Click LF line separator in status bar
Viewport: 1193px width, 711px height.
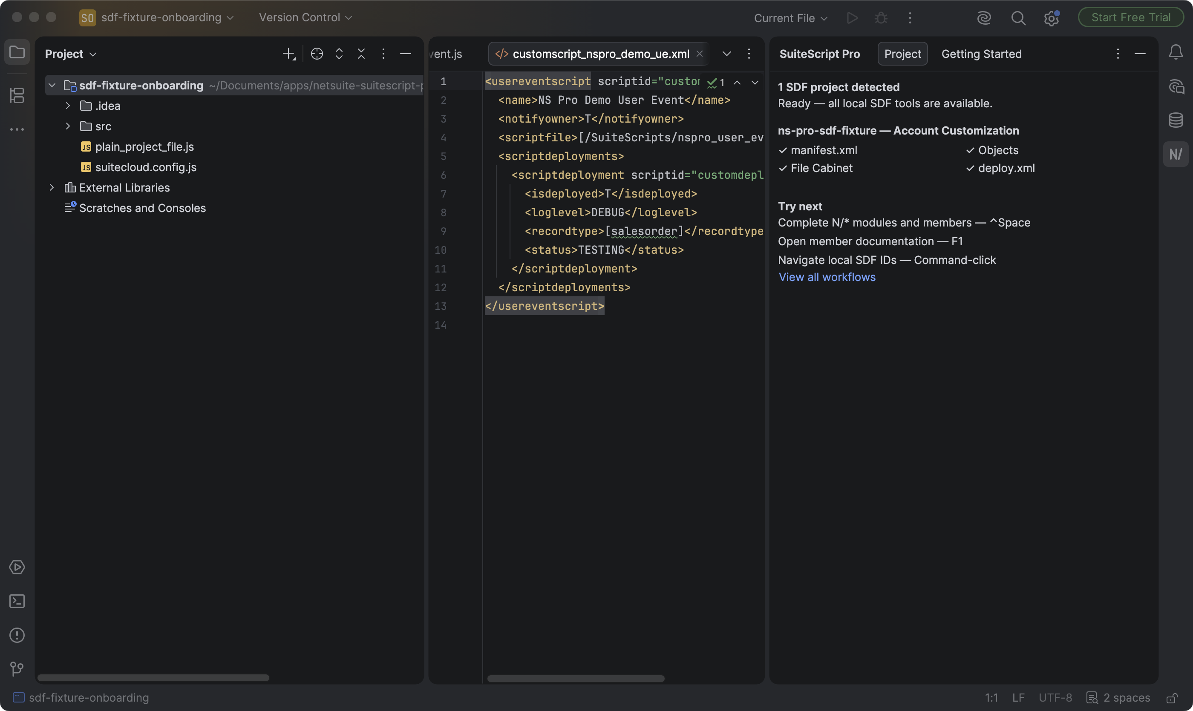point(1018,698)
